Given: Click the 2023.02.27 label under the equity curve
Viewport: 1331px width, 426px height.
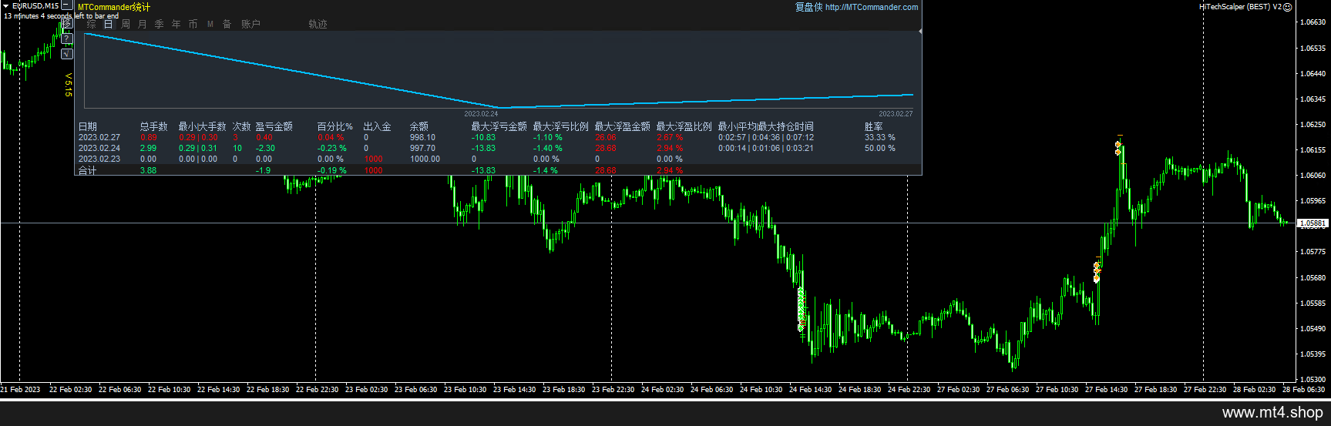Looking at the screenshot, I should click(x=896, y=113).
